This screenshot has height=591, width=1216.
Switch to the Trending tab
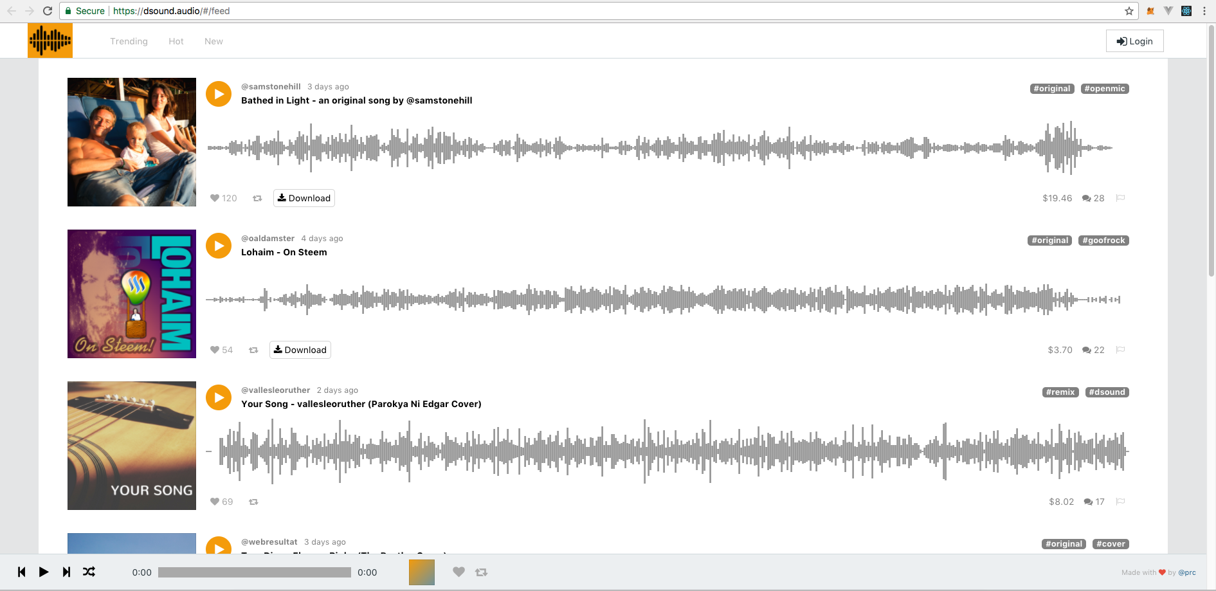point(129,41)
